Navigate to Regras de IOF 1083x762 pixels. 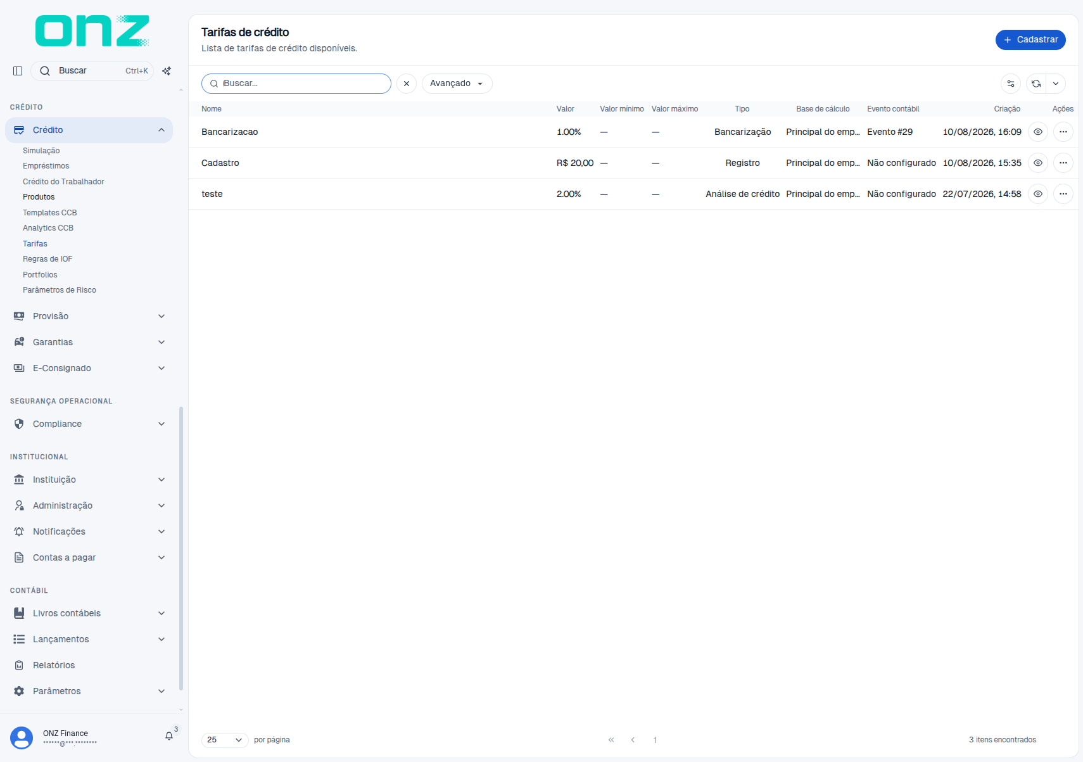(47, 259)
